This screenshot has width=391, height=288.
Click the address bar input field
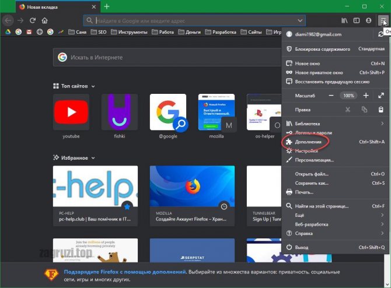tap(194, 20)
